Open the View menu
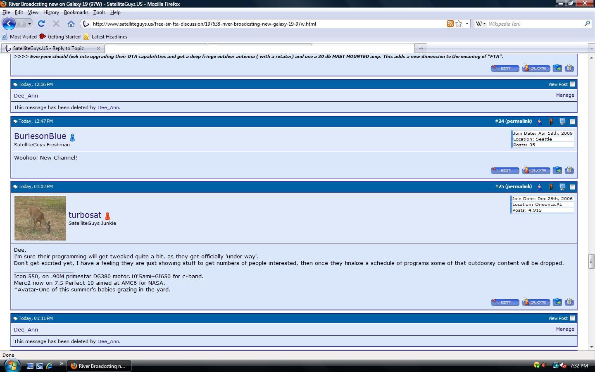 [33, 12]
